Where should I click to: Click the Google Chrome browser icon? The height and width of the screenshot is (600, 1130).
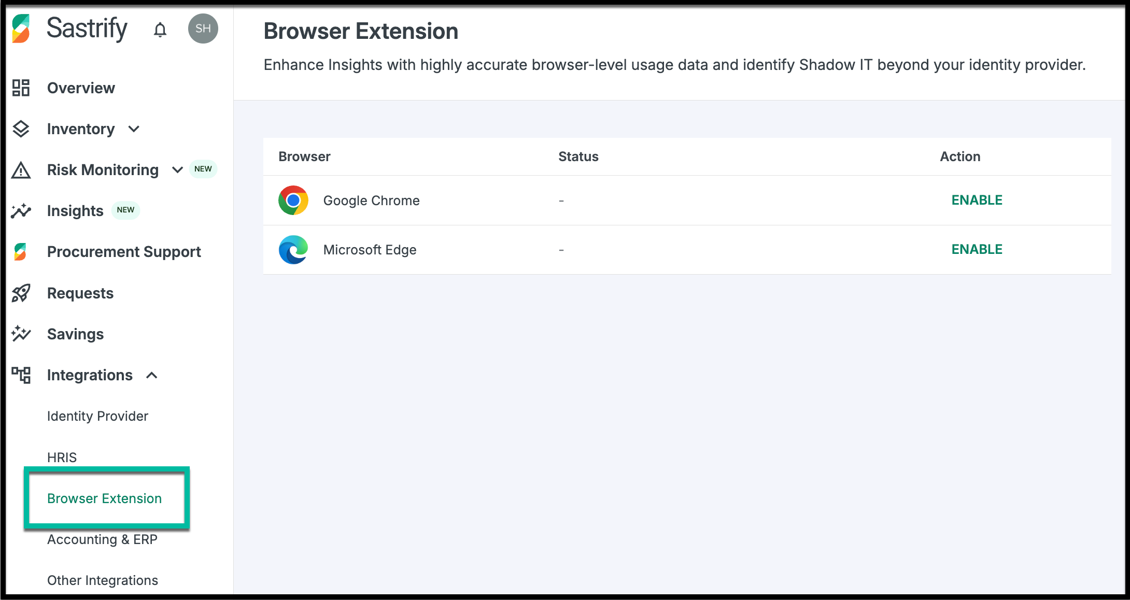(293, 200)
